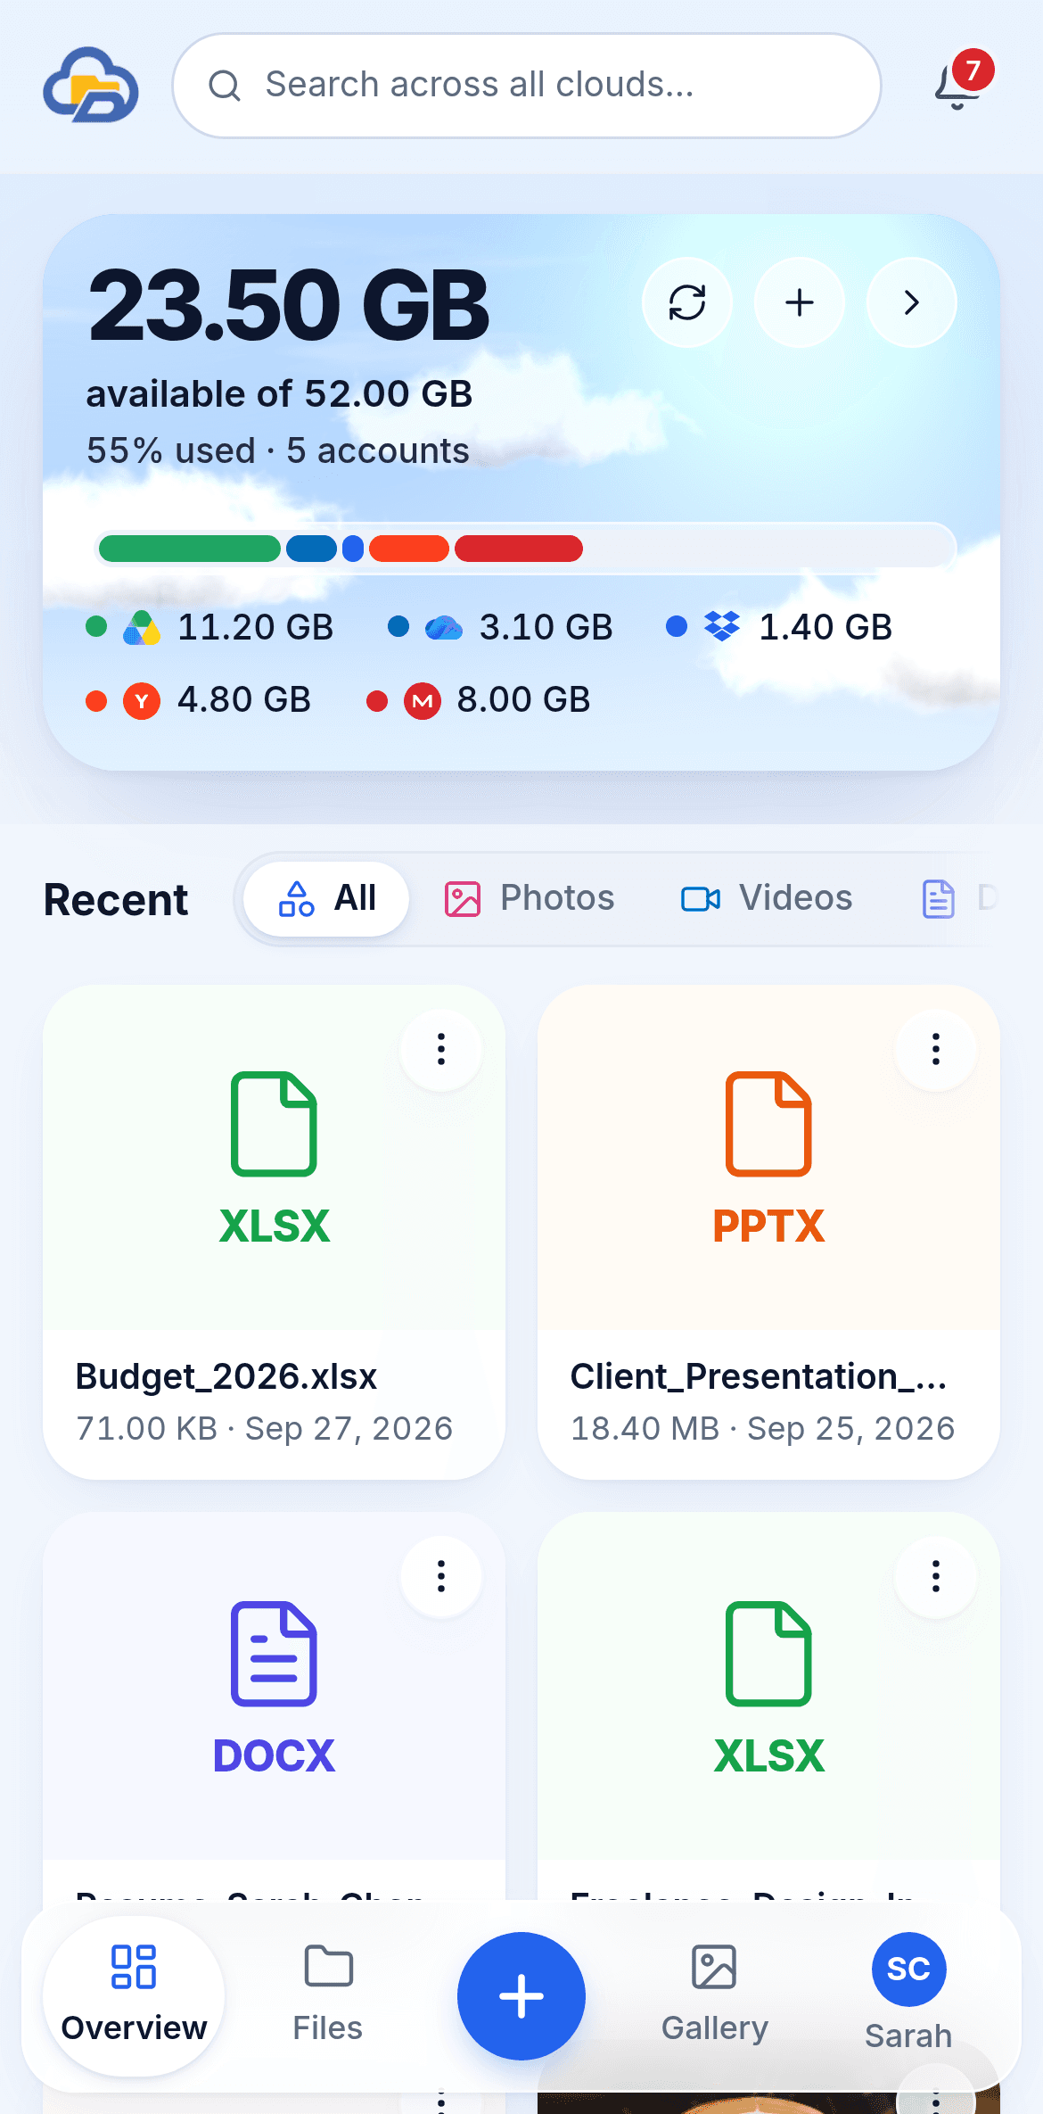Click the 11.20 GB usage value

(x=256, y=627)
